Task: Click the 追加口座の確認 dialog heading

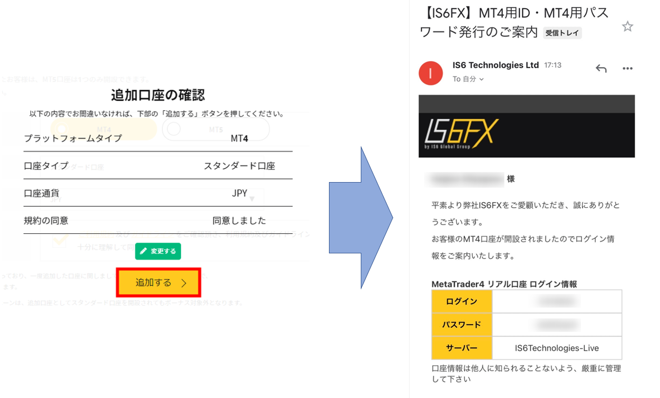Action: tap(158, 95)
